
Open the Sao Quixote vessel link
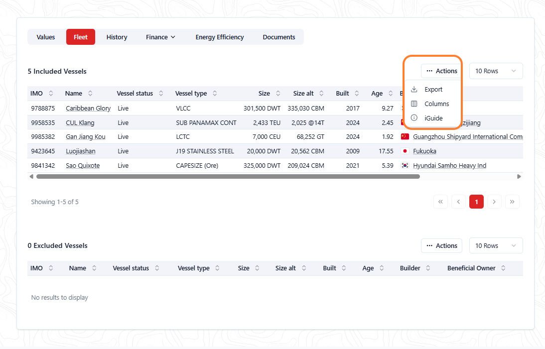(83, 166)
